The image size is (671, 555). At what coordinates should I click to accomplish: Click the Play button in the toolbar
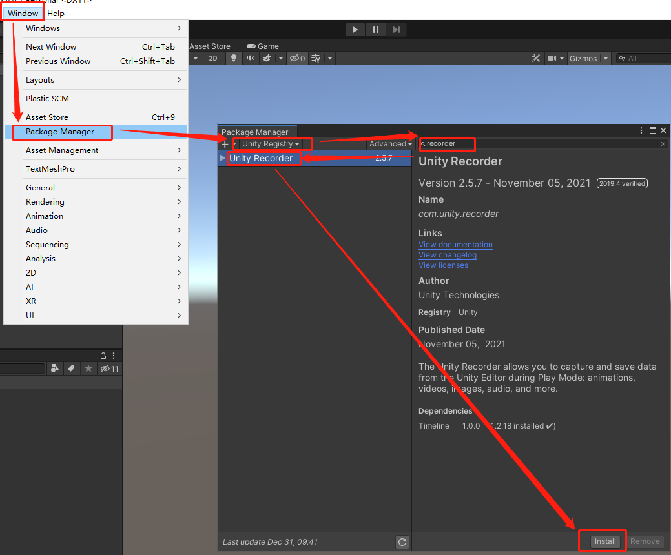(x=355, y=30)
